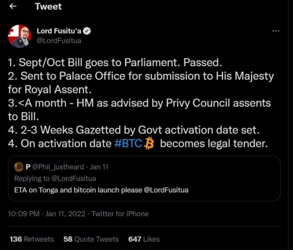Click the Jan 11 date on quoted tweet
This screenshot has width=293, height=250.
pos(99,167)
